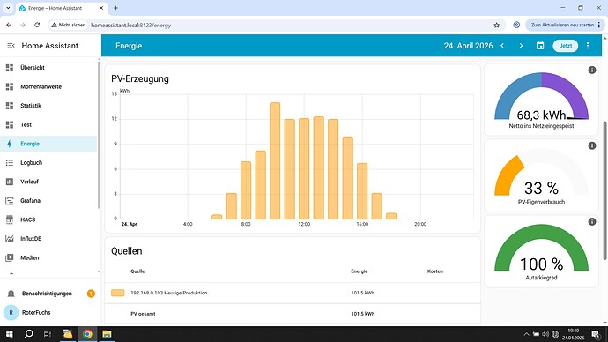Screen dimensions: 608x342
Task: Open the RoterFuchs user profile
Action: point(48,312)
